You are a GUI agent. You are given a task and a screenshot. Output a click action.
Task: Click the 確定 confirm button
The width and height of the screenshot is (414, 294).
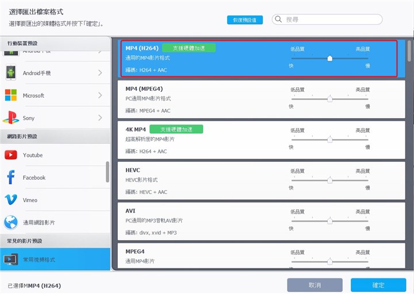pos(378,285)
